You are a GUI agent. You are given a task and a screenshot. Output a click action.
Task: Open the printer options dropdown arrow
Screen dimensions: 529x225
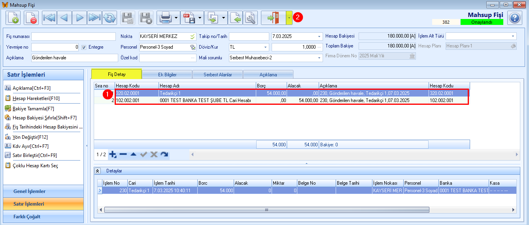point(176,18)
